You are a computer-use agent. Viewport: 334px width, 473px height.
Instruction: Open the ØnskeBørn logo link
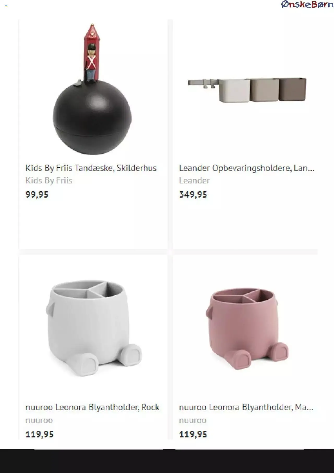coord(307,4)
